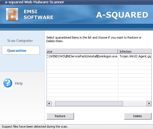Click the Emsi Software orange logo icon
153x129 pixels.
(12, 14)
